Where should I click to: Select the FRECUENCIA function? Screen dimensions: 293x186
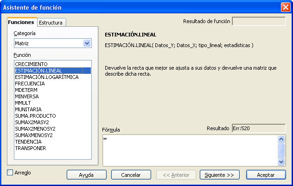coord(30,84)
